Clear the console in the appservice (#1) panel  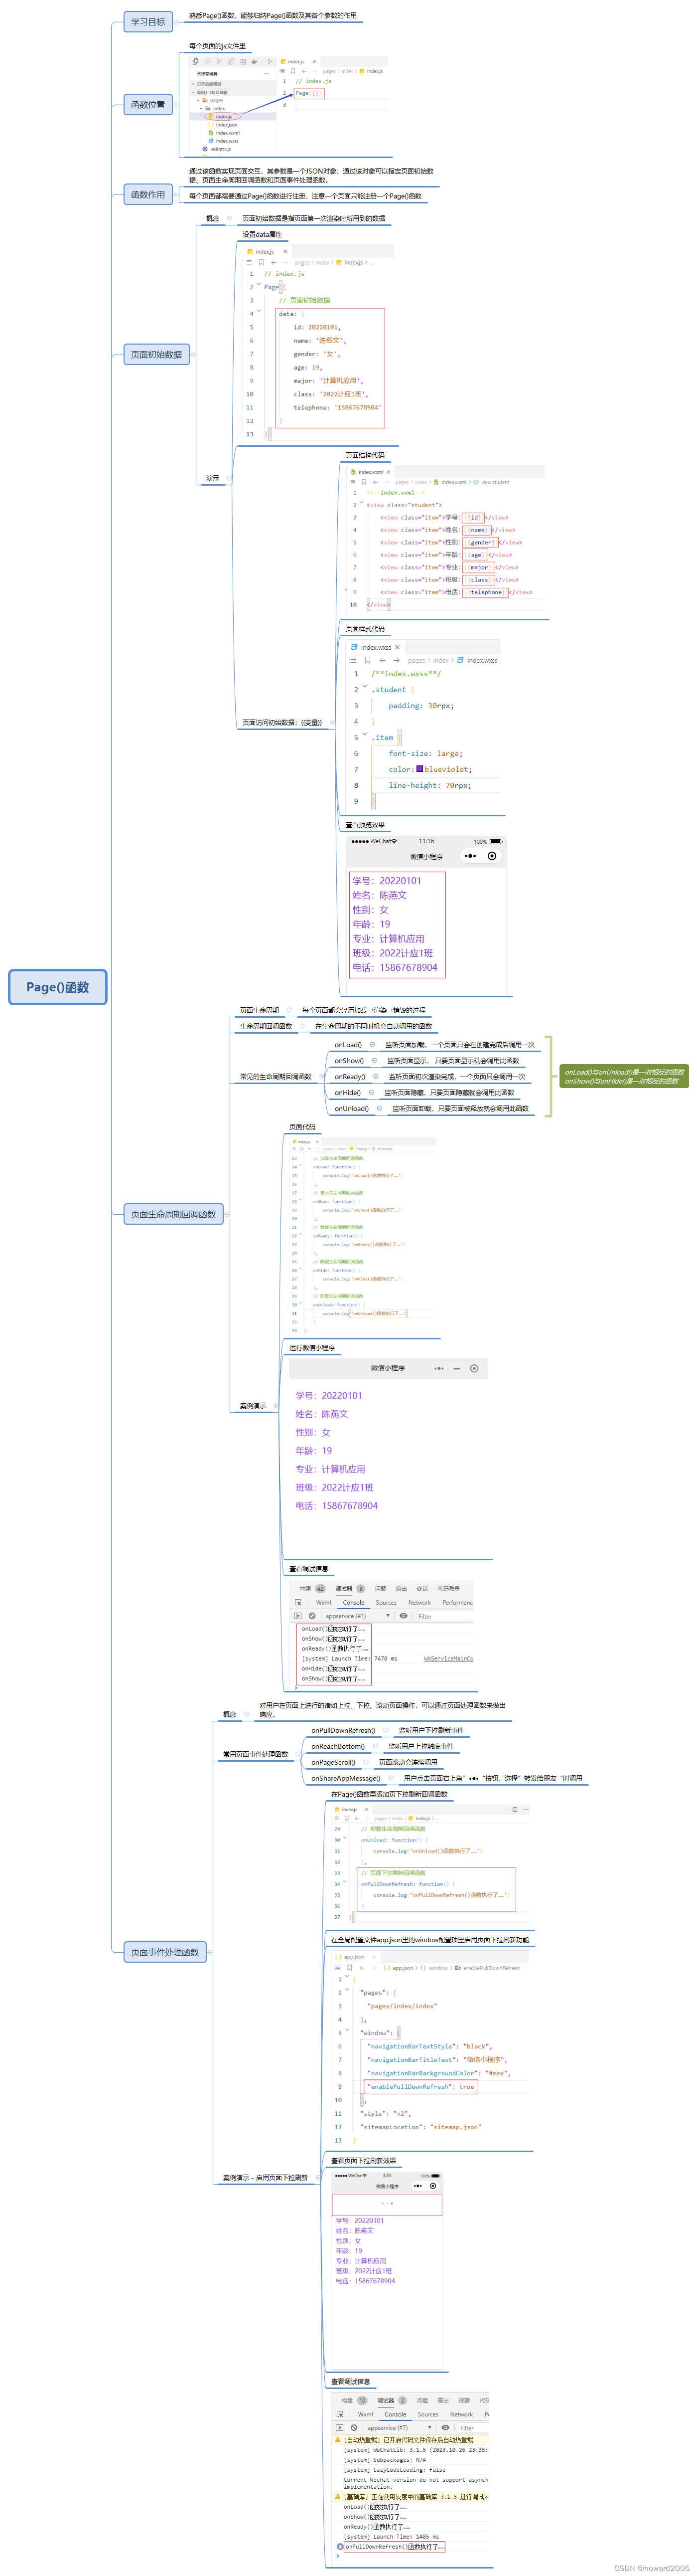(x=312, y=1616)
